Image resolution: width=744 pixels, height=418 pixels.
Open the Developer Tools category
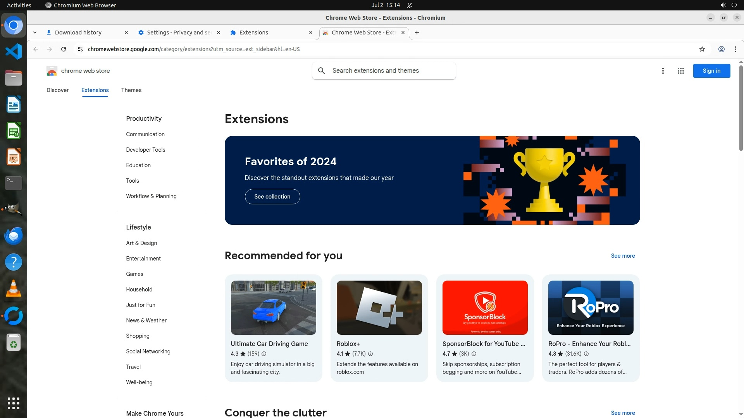(145, 150)
